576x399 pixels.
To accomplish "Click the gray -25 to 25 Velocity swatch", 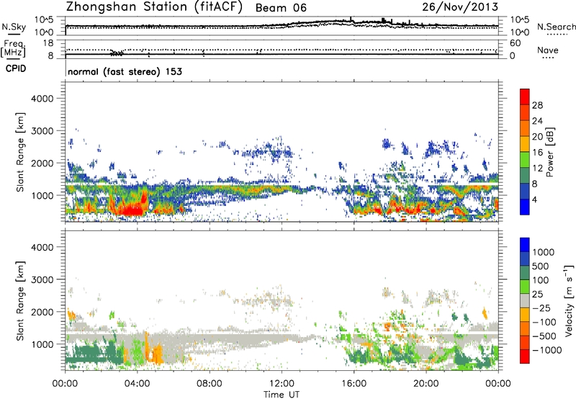I will (x=525, y=300).
